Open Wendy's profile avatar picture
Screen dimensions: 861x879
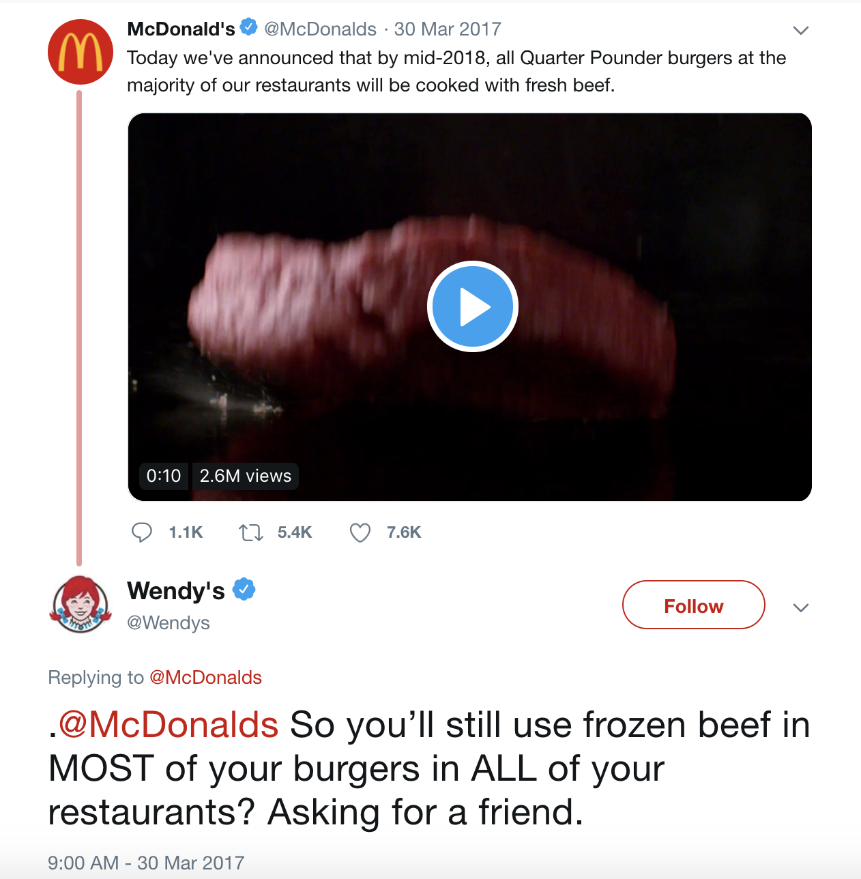(80, 604)
